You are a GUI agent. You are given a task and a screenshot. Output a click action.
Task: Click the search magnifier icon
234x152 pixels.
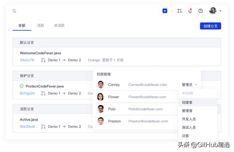[14, 11]
